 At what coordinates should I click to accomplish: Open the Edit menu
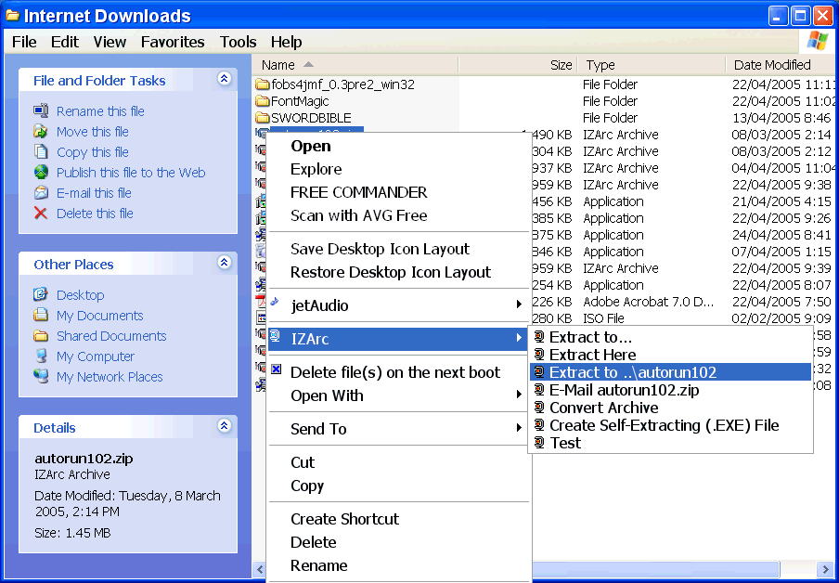(x=65, y=42)
